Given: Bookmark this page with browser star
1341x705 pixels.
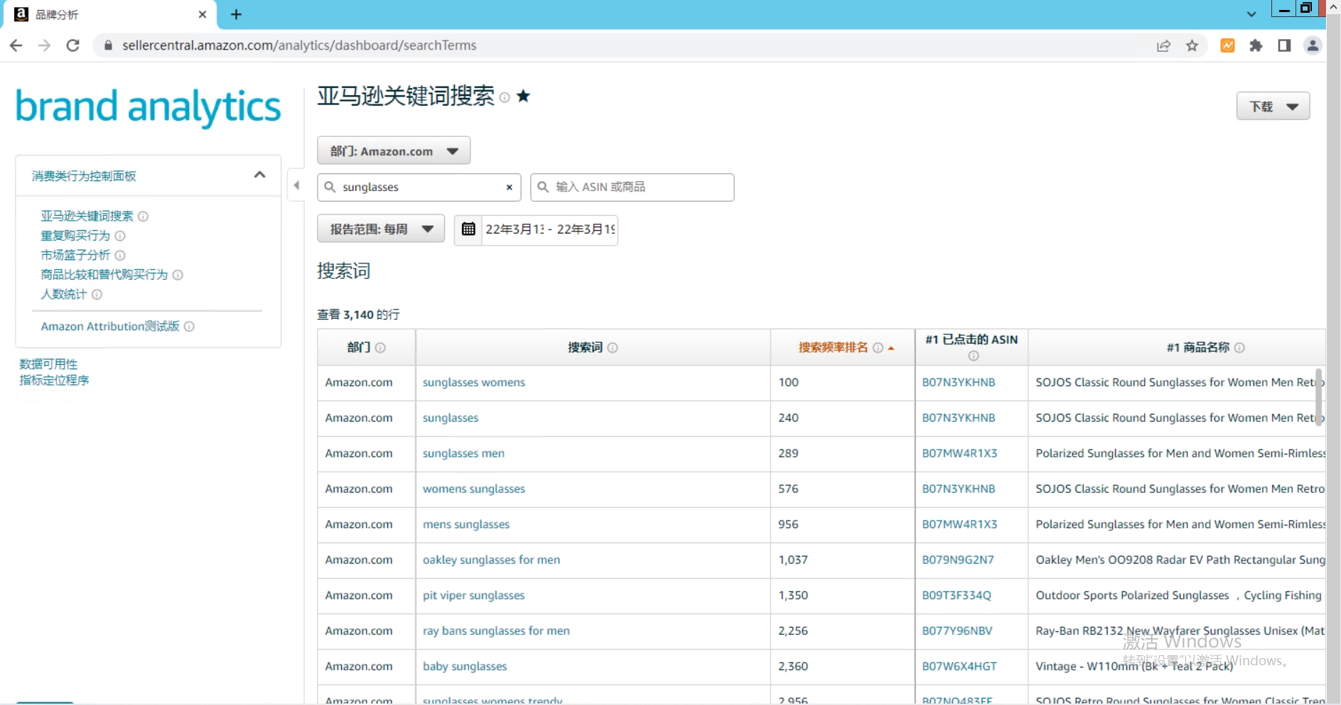Looking at the screenshot, I should [1192, 45].
